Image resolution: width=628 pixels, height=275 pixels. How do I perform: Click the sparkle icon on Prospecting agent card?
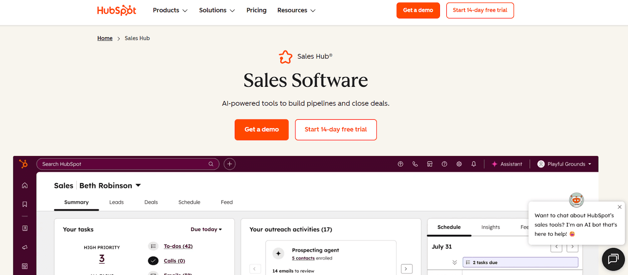tap(278, 253)
